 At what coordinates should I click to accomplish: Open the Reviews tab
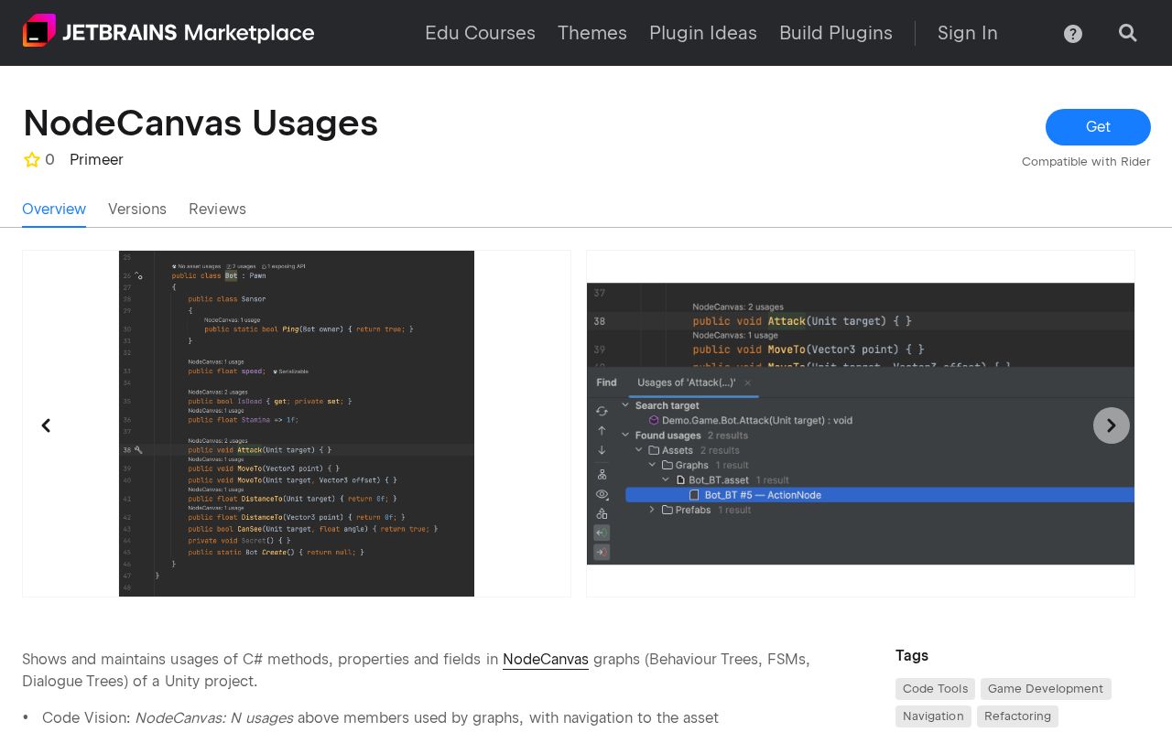(x=217, y=209)
